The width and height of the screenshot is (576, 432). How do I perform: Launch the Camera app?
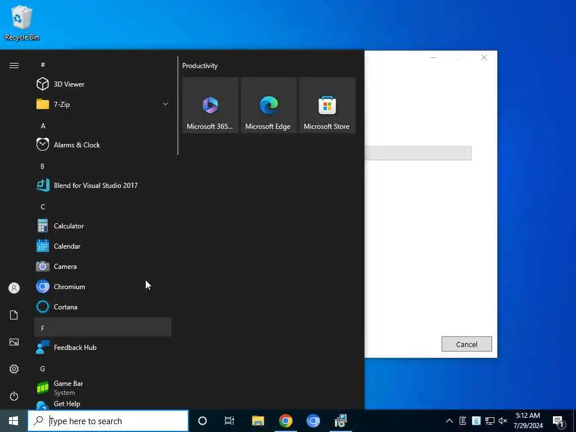pyautogui.click(x=103, y=266)
